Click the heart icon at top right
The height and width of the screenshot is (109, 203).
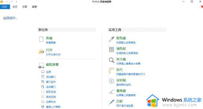[x=202, y=7]
